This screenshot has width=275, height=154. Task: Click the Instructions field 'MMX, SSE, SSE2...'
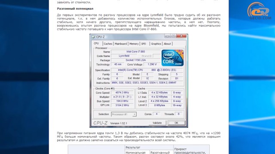[x=147, y=83]
